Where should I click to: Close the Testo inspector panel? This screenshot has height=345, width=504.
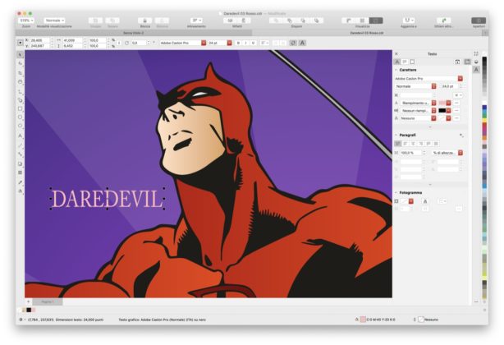click(396, 53)
